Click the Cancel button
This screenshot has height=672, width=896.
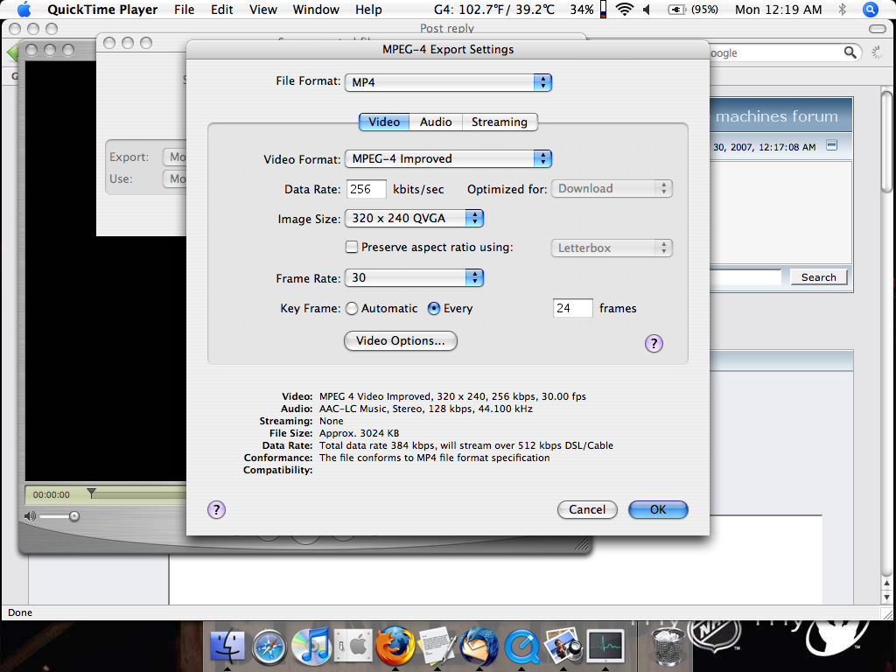click(587, 510)
